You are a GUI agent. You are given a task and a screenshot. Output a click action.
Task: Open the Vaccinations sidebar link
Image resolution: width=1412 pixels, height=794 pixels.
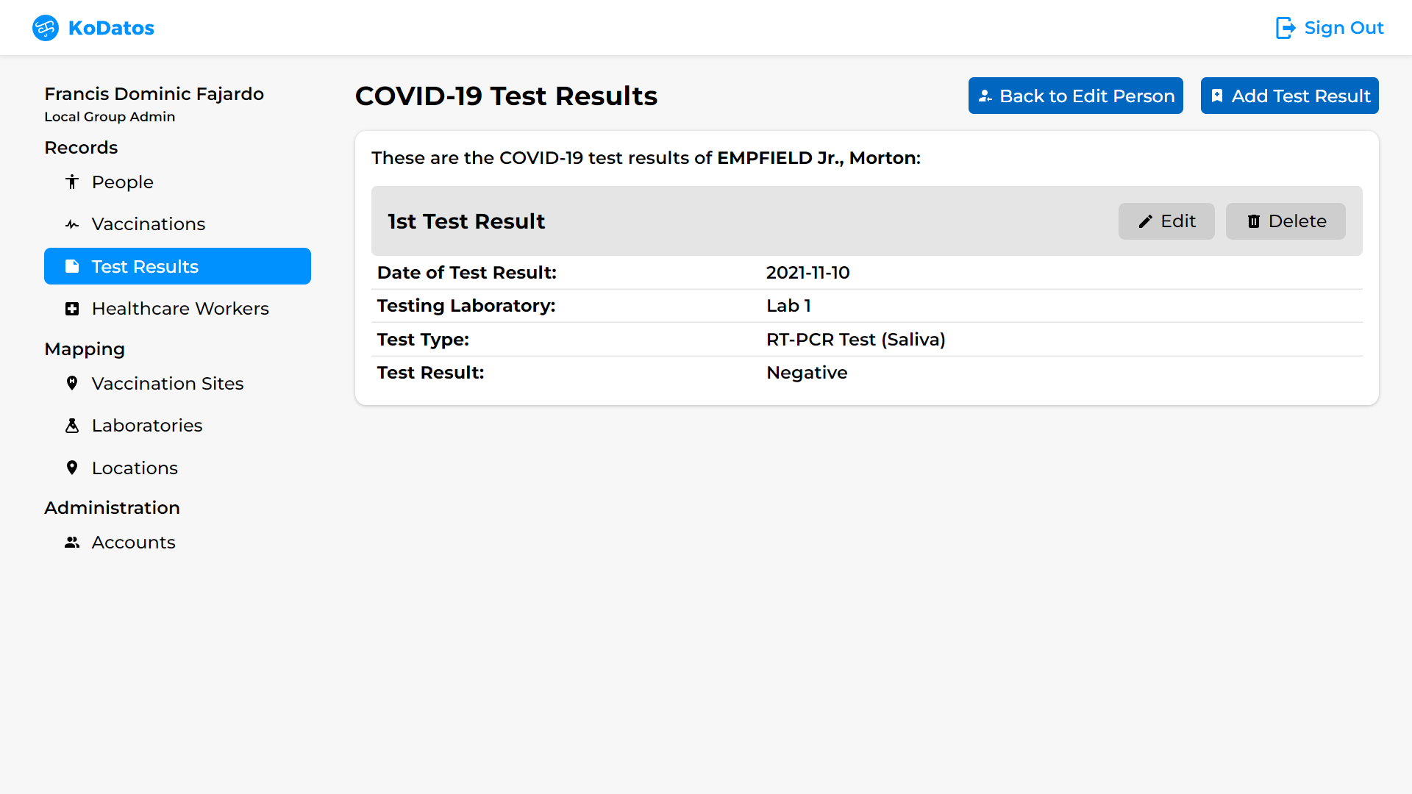click(x=148, y=224)
